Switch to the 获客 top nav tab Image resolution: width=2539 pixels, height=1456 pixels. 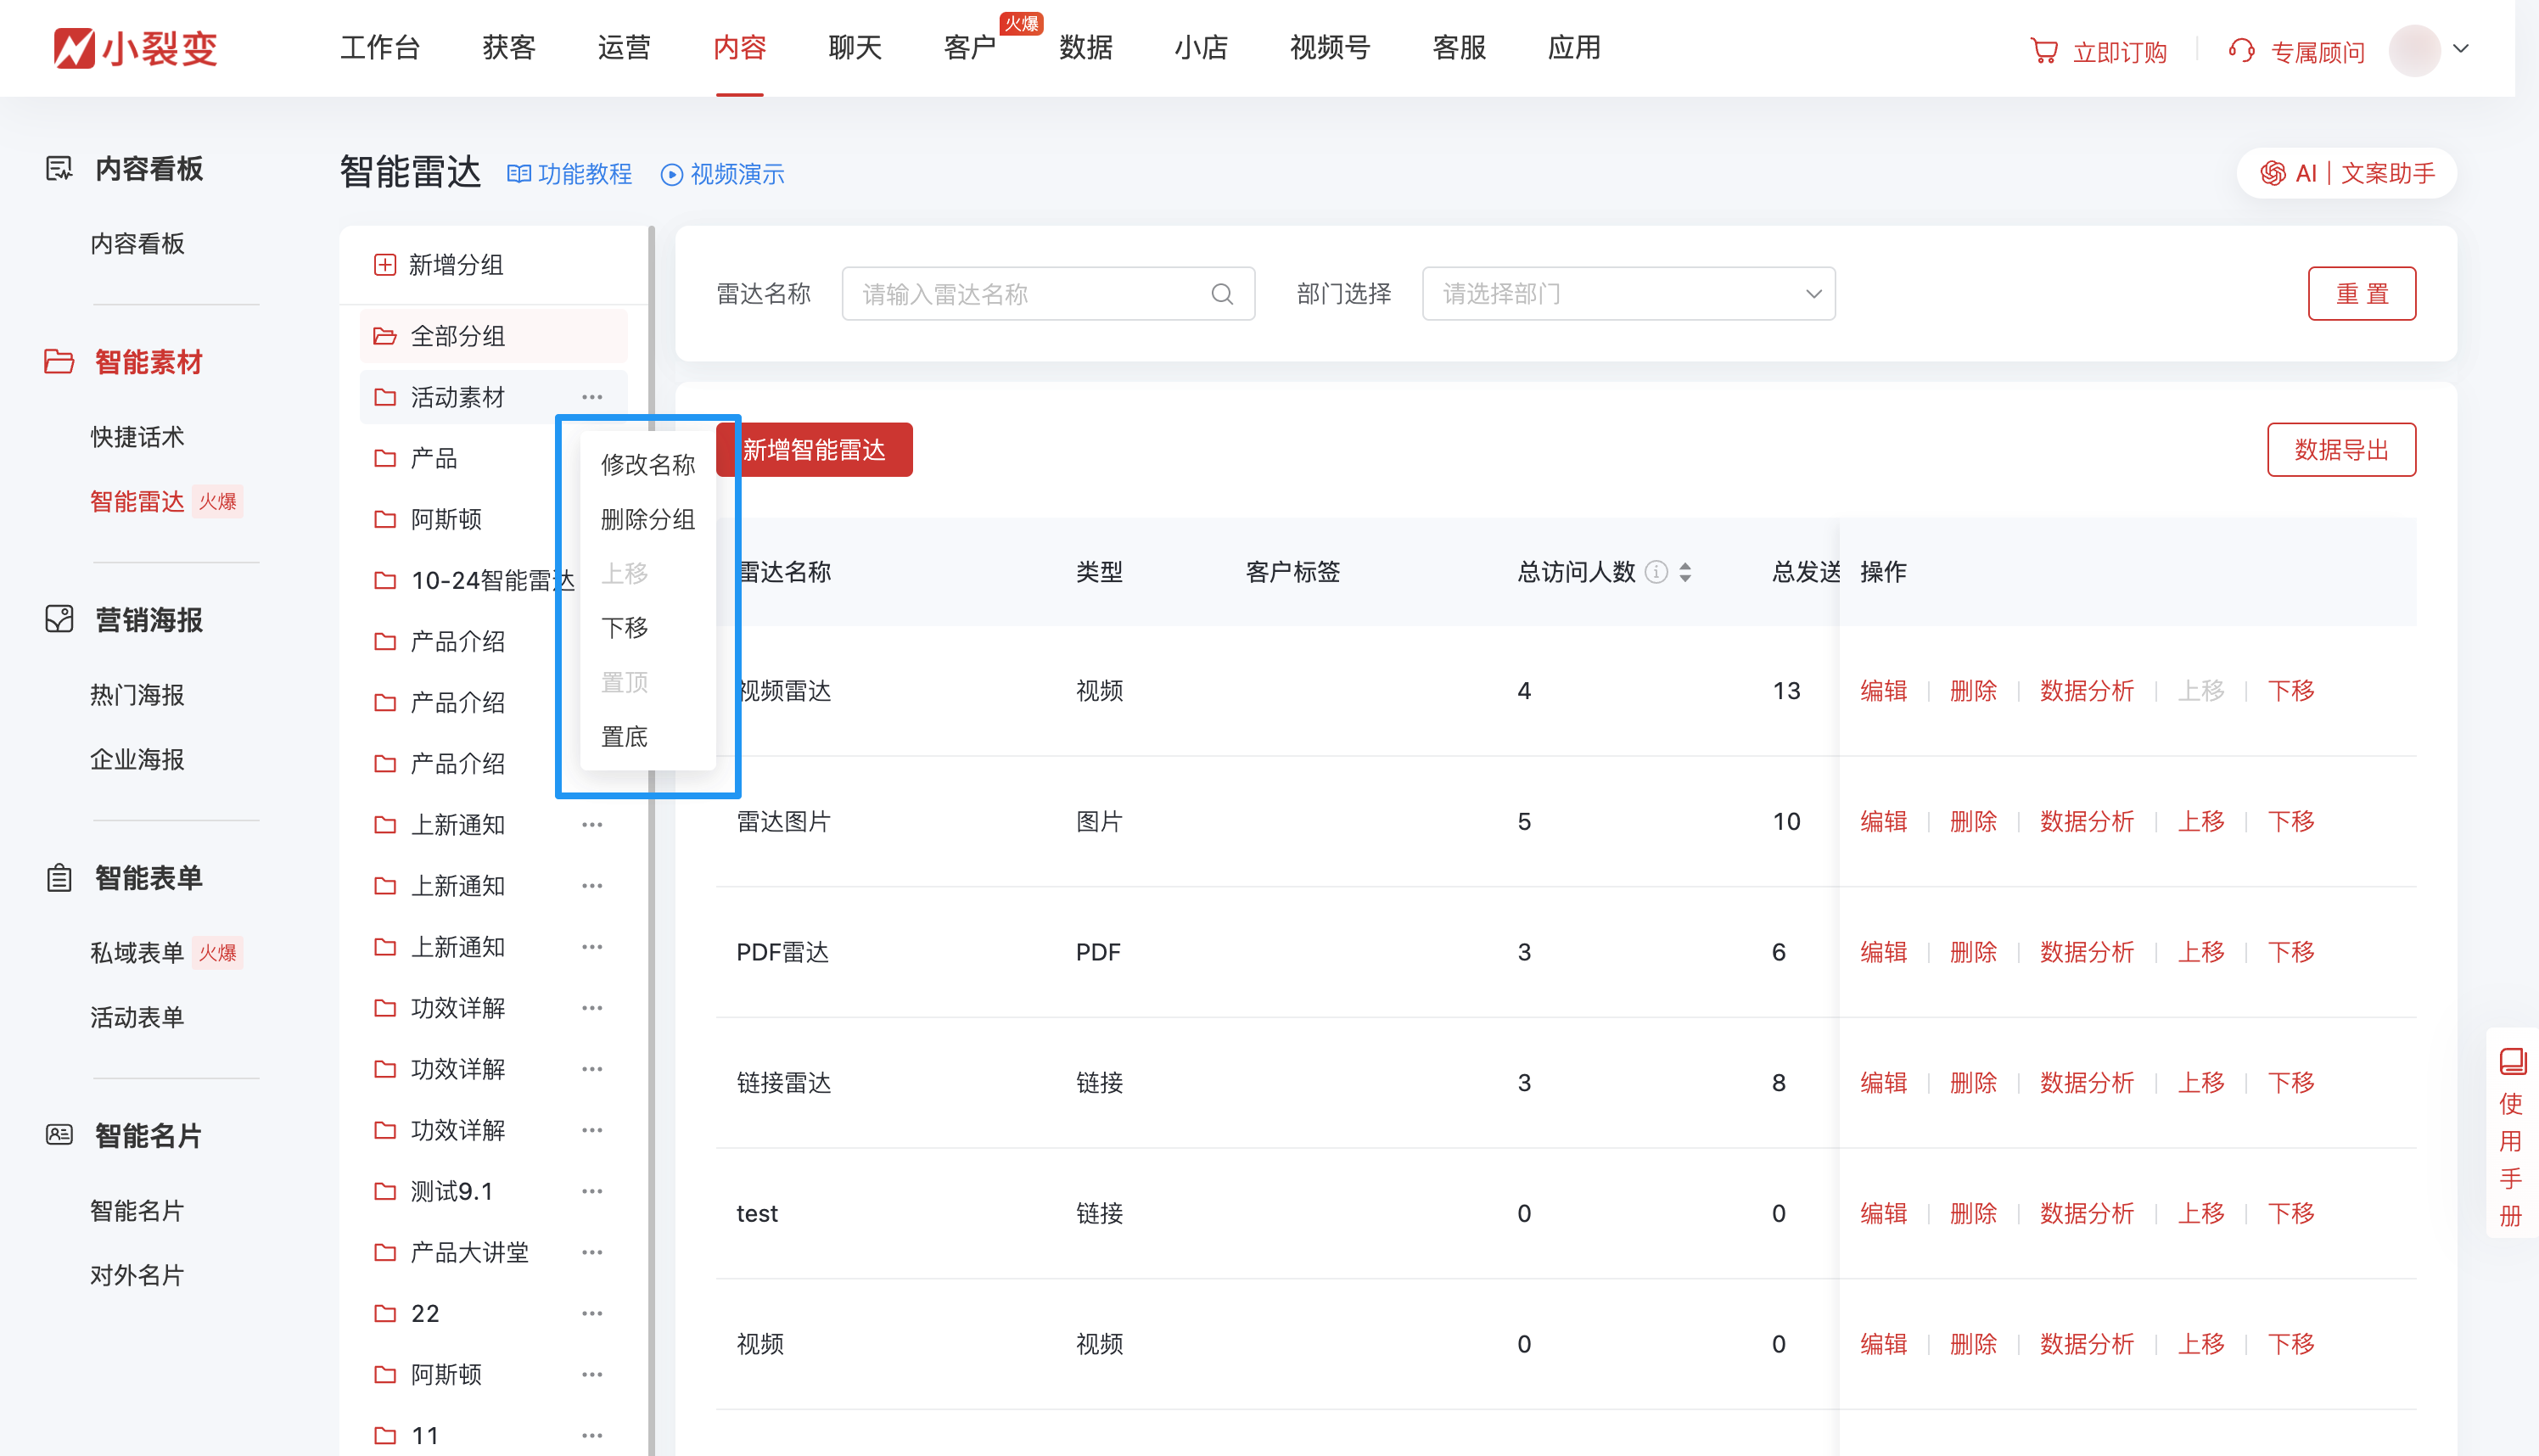pos(509,47)
